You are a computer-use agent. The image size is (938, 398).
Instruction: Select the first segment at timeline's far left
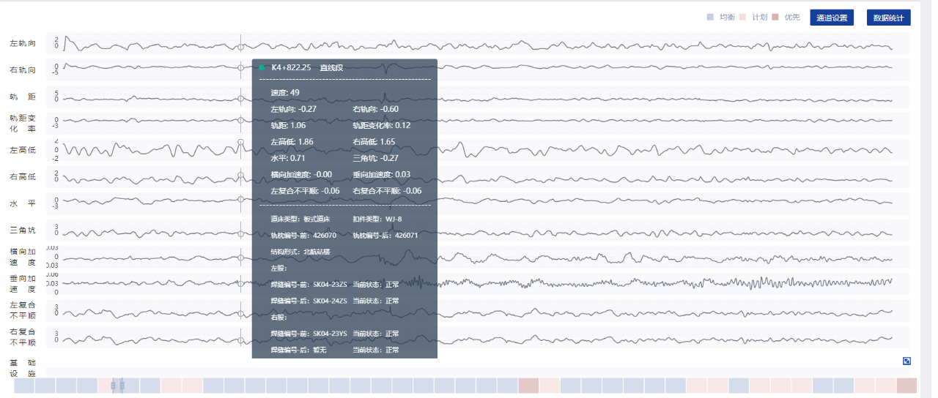coord(24,386)
